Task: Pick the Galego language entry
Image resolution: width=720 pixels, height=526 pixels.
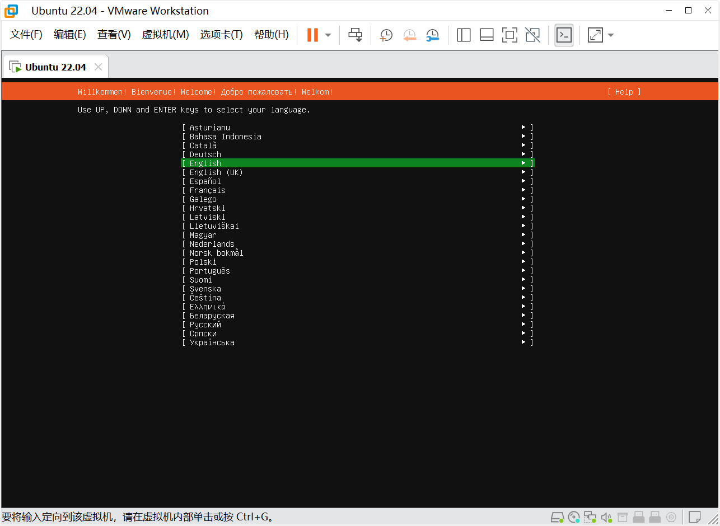Action: [358, 199]
